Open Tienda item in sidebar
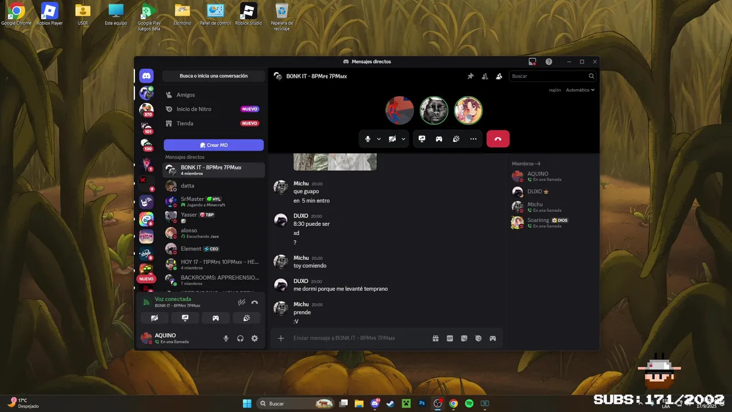 click(214, 124)
